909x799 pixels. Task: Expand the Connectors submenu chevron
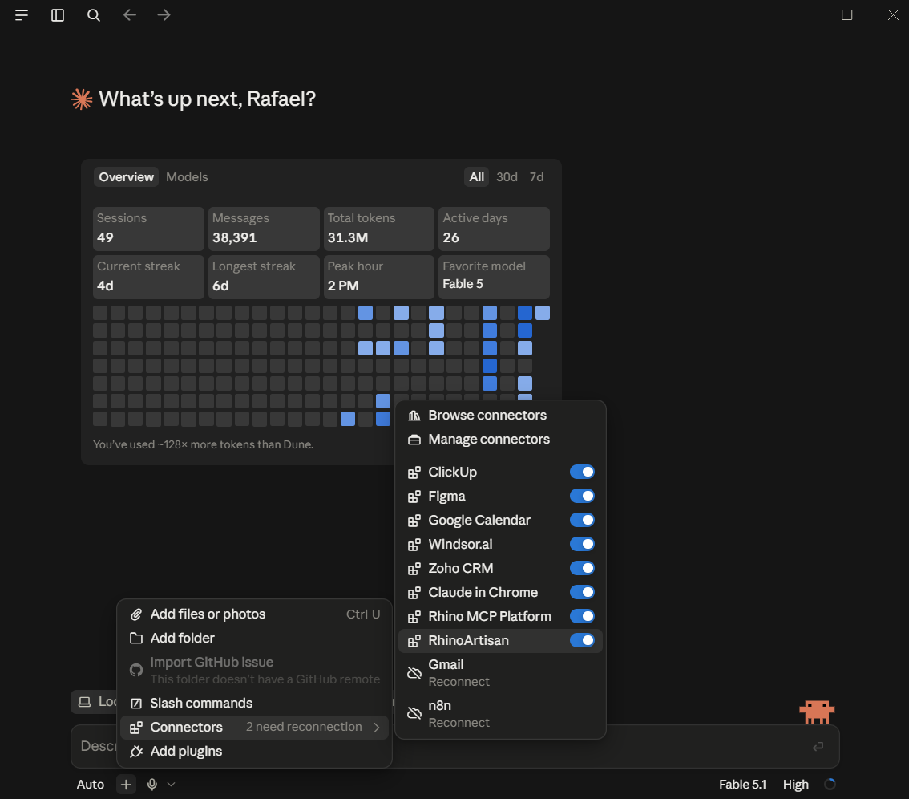point(376,728)
